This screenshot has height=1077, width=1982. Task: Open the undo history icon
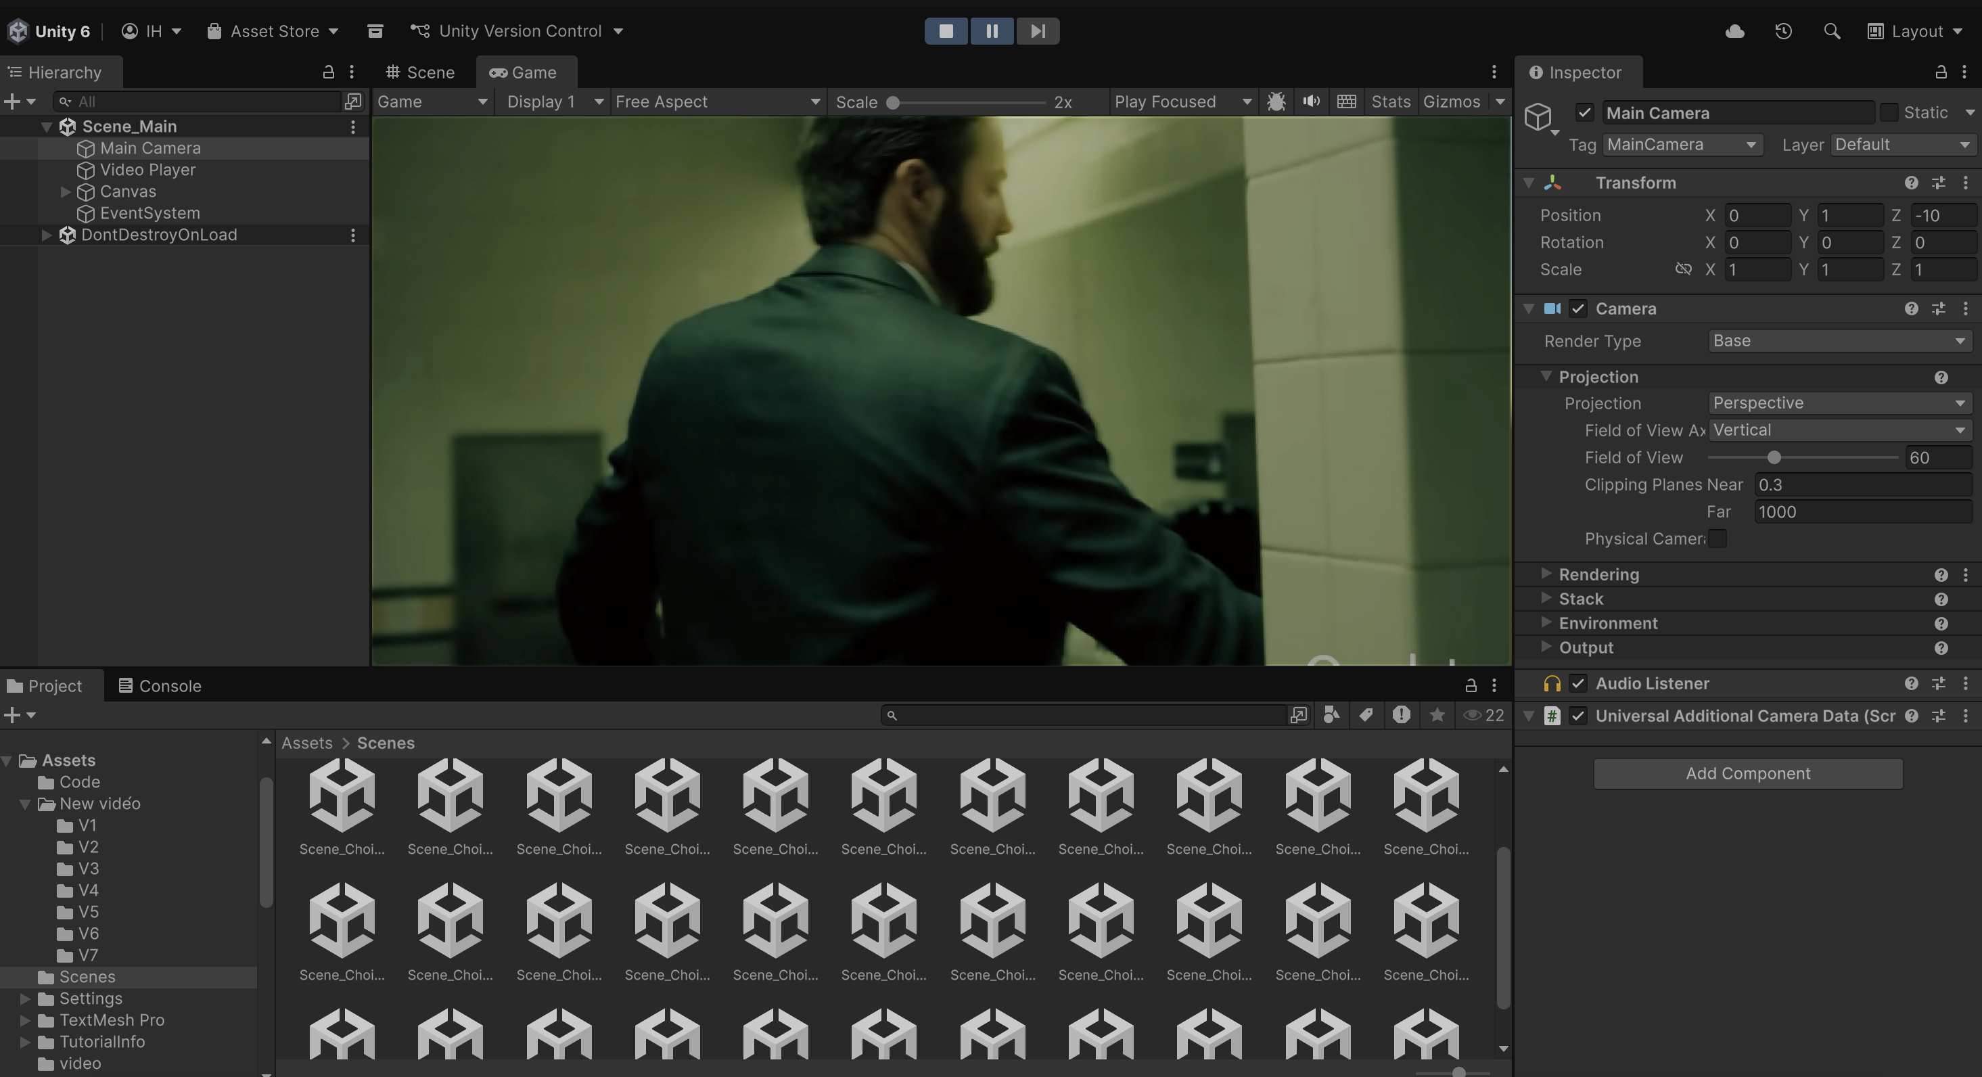(1784, 30)
